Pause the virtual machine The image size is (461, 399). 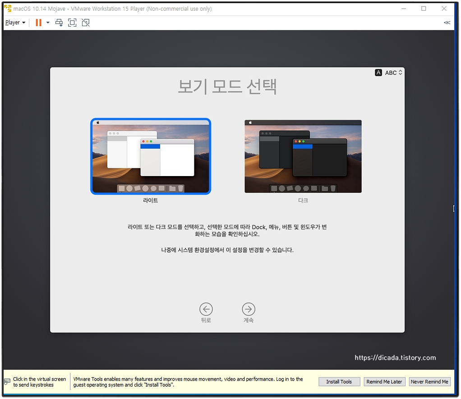(38, 23)
